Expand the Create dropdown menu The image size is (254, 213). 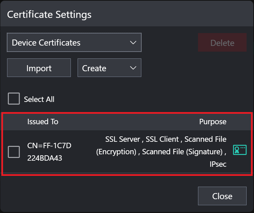[x=109, y=68]
